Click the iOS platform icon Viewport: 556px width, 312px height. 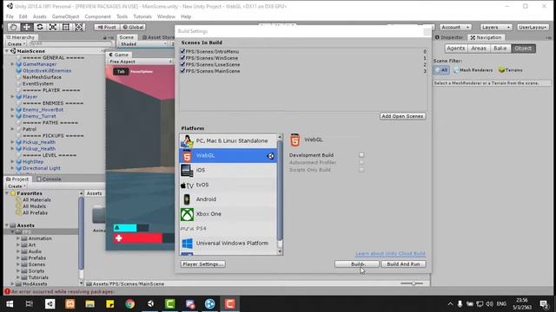(187, 170)
